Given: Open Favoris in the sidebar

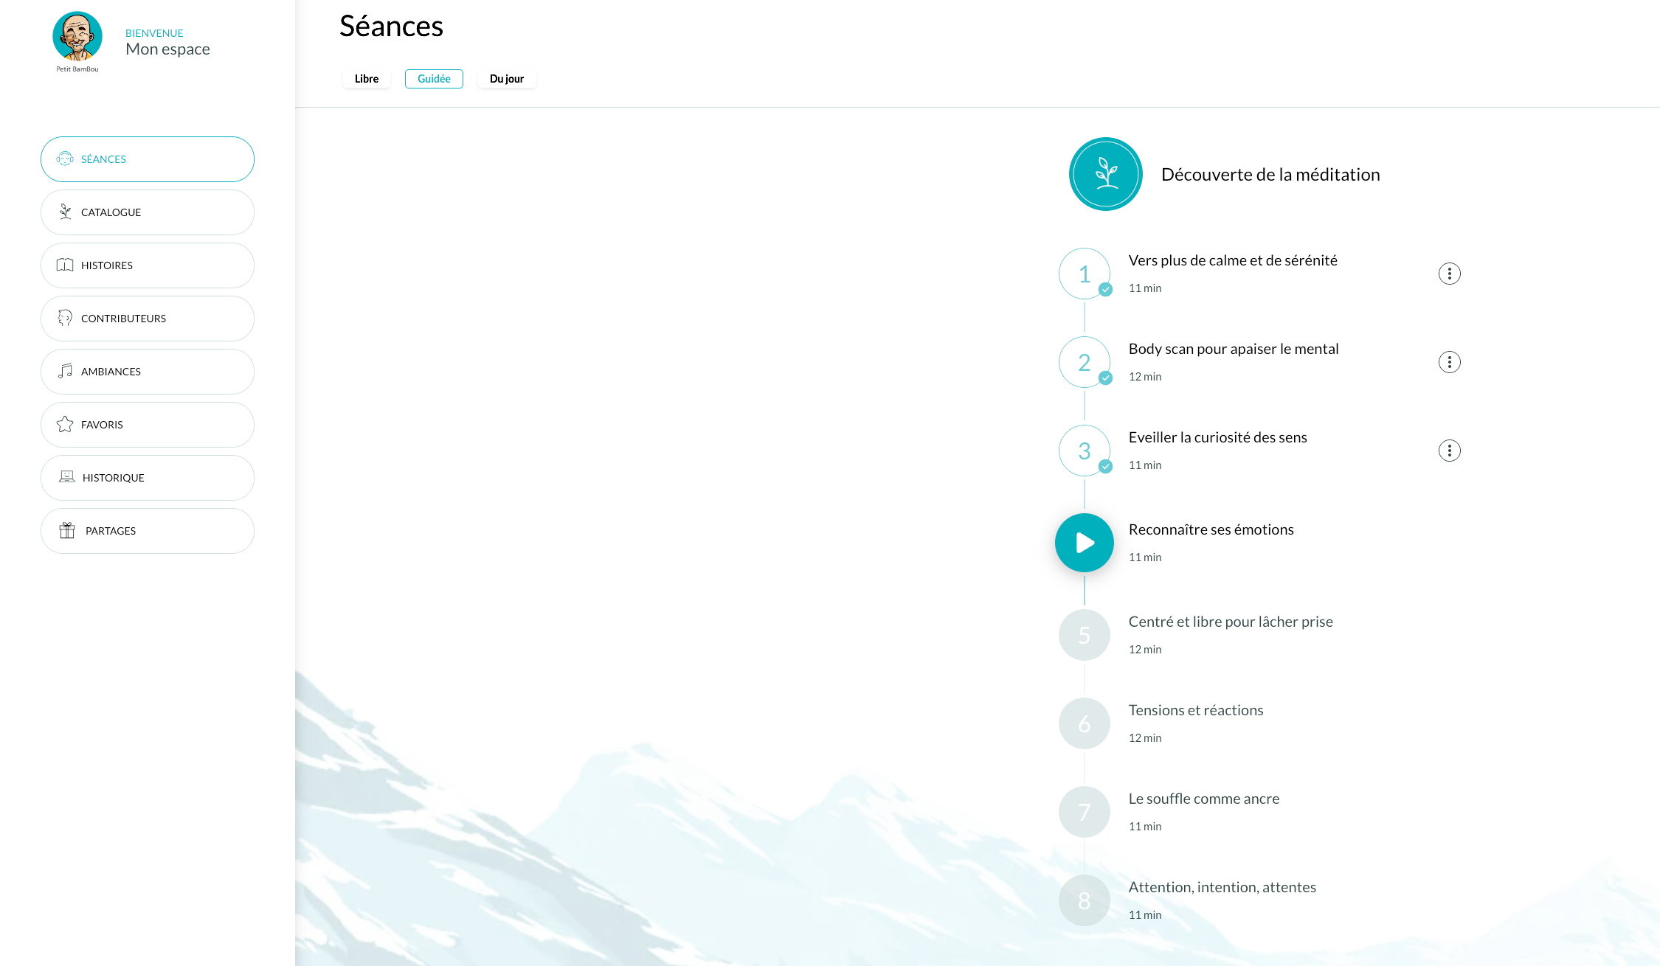Looking at the screenshot, I should 148,425.
